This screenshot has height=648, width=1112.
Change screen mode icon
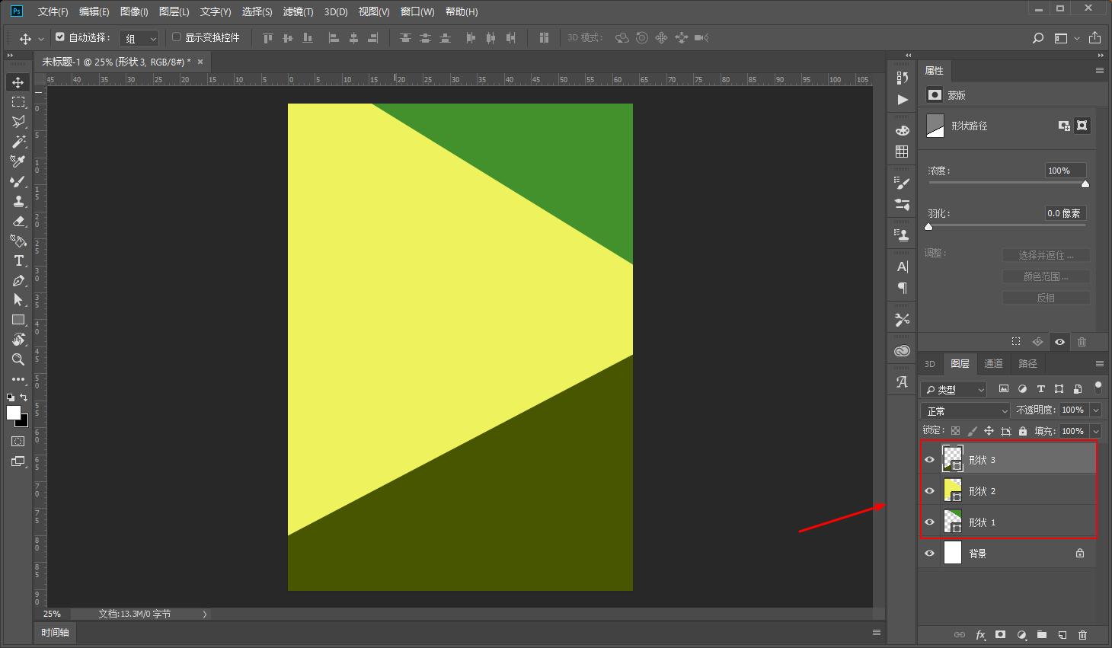tap(18, 461)
